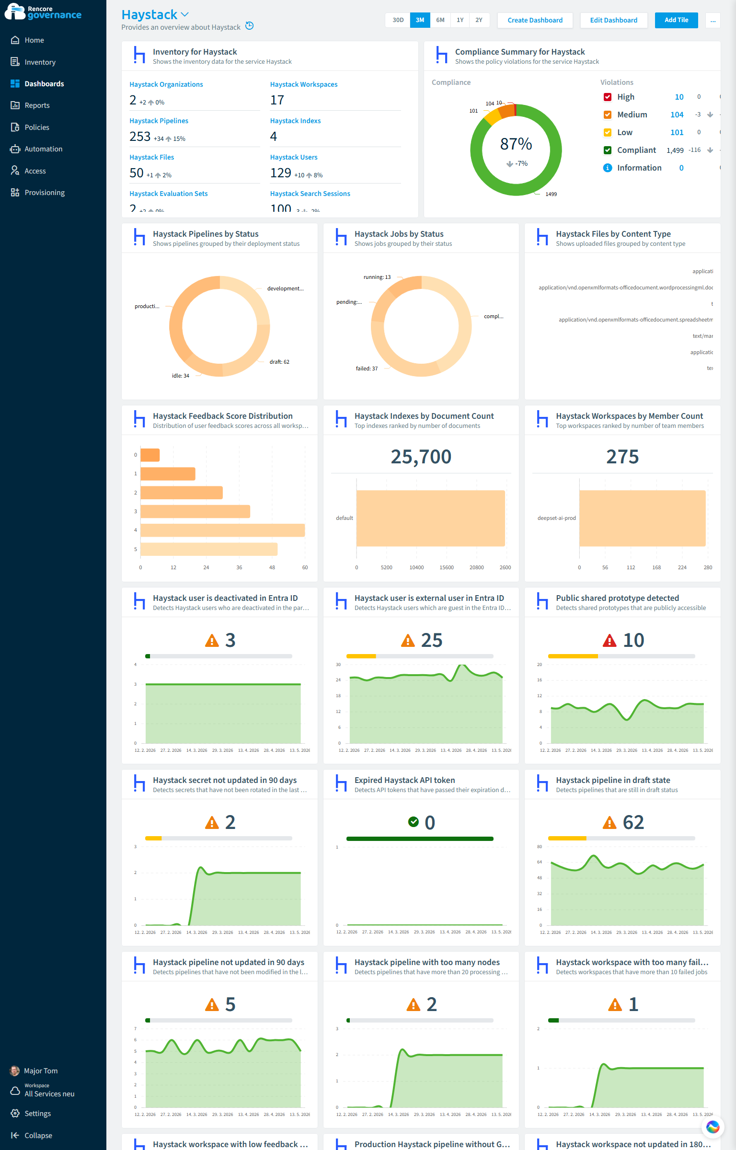736x1150 pixels.
Task: Click red alert icon beside prototype count 10
Action: [609, 641]
